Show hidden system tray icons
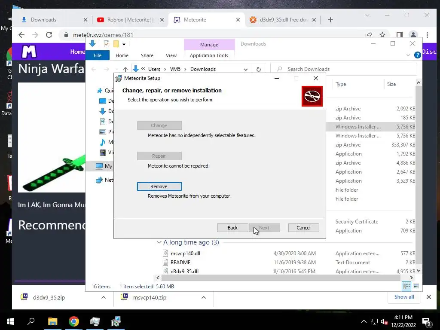Image resolution: width=440 pixels, height=330 pixels. pos(364,321)
